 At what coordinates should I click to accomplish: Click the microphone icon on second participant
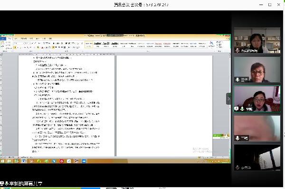[x=237, y=80]
